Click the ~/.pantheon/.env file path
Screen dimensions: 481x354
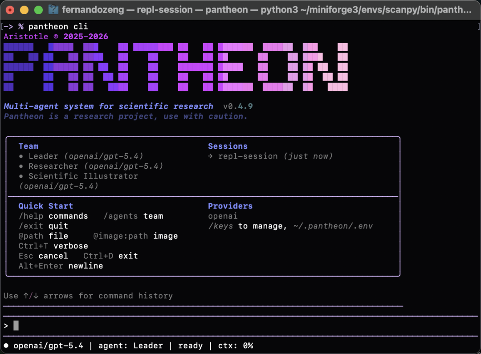[333, 226]
